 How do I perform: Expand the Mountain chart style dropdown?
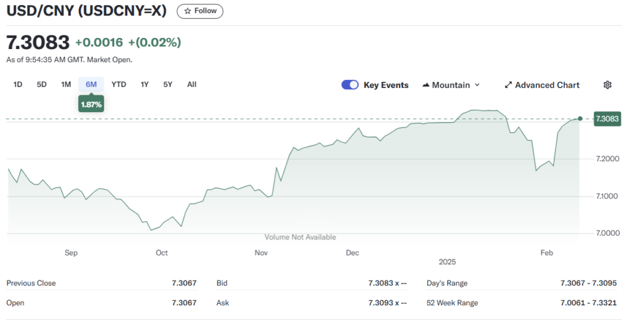tap(477, 85)
